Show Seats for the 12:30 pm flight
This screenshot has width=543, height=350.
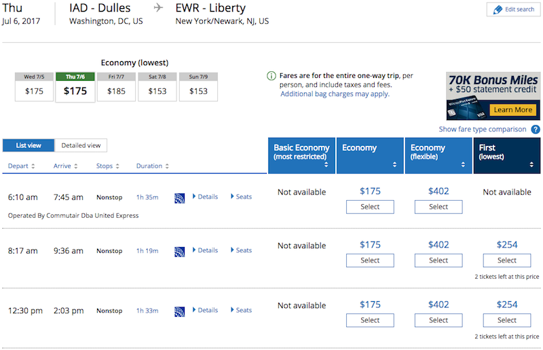[x=242, y=310]
